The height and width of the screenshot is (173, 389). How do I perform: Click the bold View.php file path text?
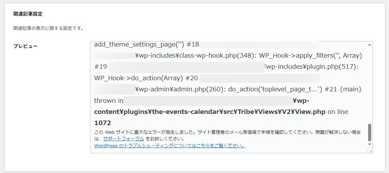(210, 112)
